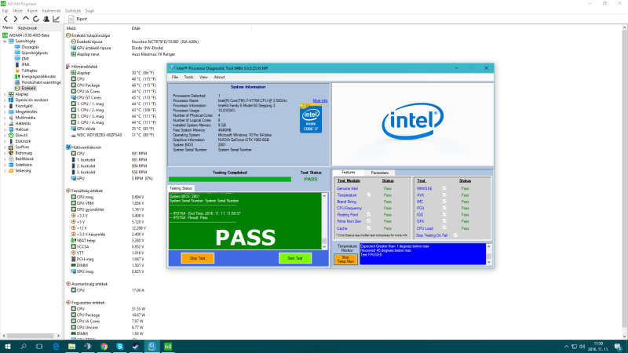Open the Eszközök menu in AIDA64

(x=73, y=11)
